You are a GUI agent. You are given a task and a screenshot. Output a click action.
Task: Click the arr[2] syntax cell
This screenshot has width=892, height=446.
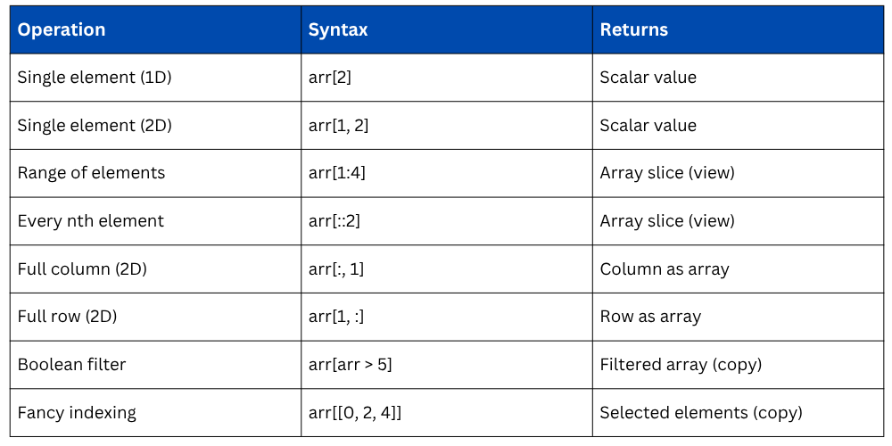coord(330,78)
